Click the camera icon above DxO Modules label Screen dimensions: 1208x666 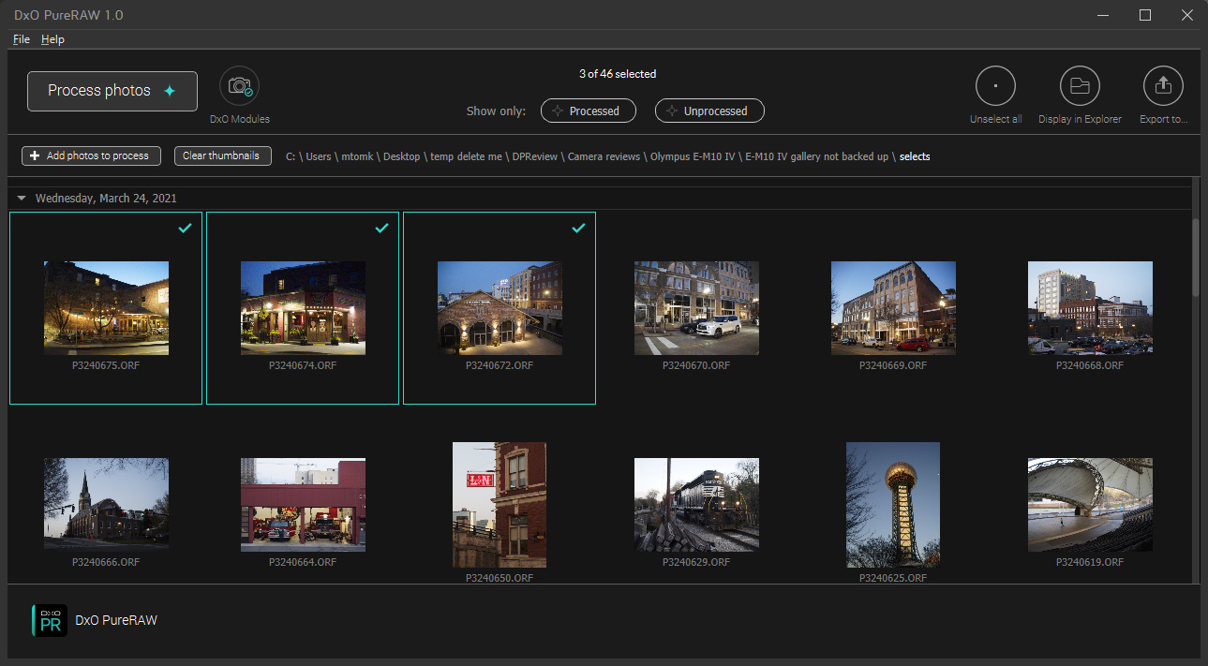click(239, 84)
